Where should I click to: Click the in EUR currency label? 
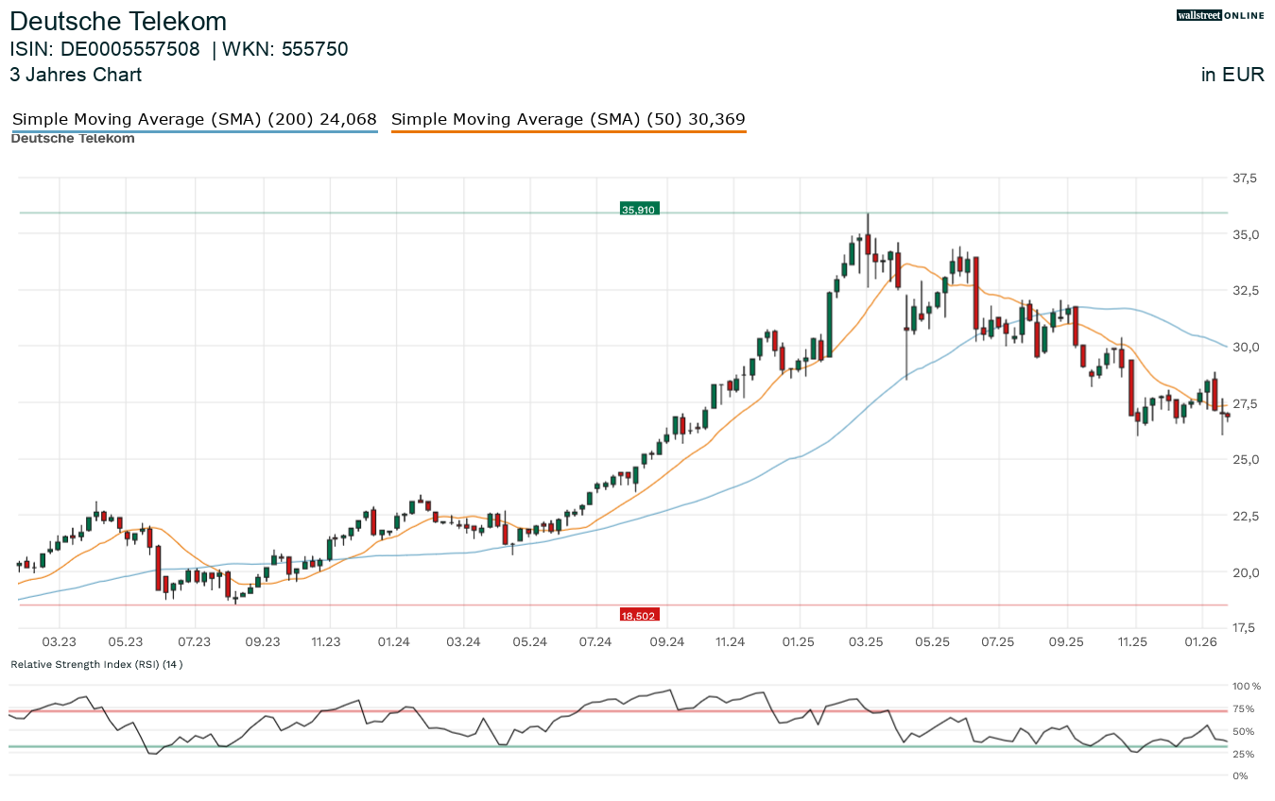click(1232, 75)
